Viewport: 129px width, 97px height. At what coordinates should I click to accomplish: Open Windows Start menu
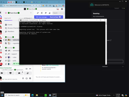click(x=2, y=95)
